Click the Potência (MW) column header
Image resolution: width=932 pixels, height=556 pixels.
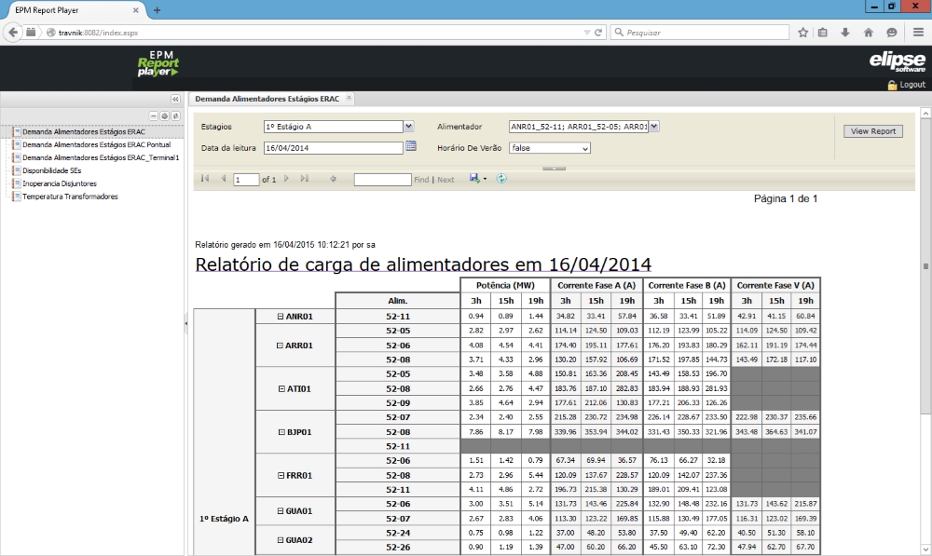point(505,285)
